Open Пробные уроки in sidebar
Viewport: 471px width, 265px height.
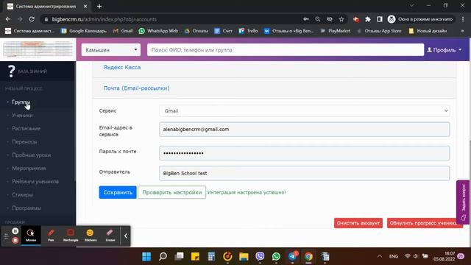pos(31,155)
